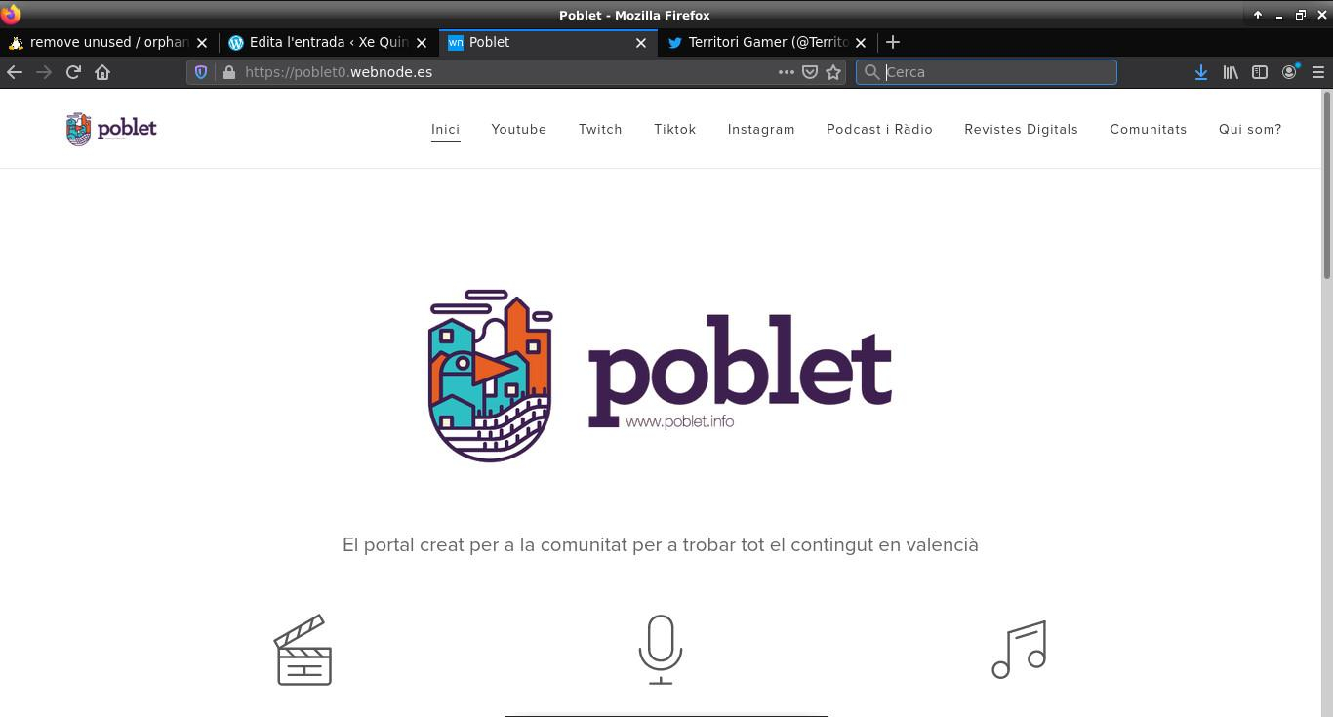Close the Poblet tab
The width and height of the screenshot is (1333, 717).
[641, 43]
